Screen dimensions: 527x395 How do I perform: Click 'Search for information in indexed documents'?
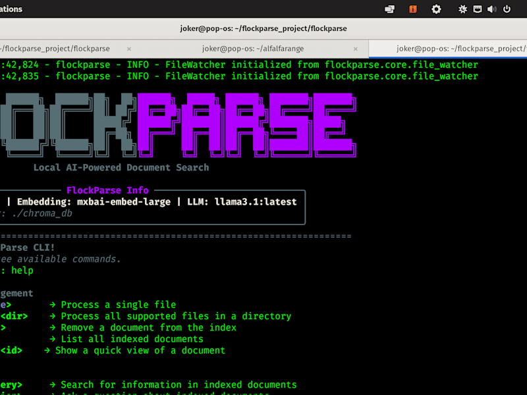(x=179, y=384)
